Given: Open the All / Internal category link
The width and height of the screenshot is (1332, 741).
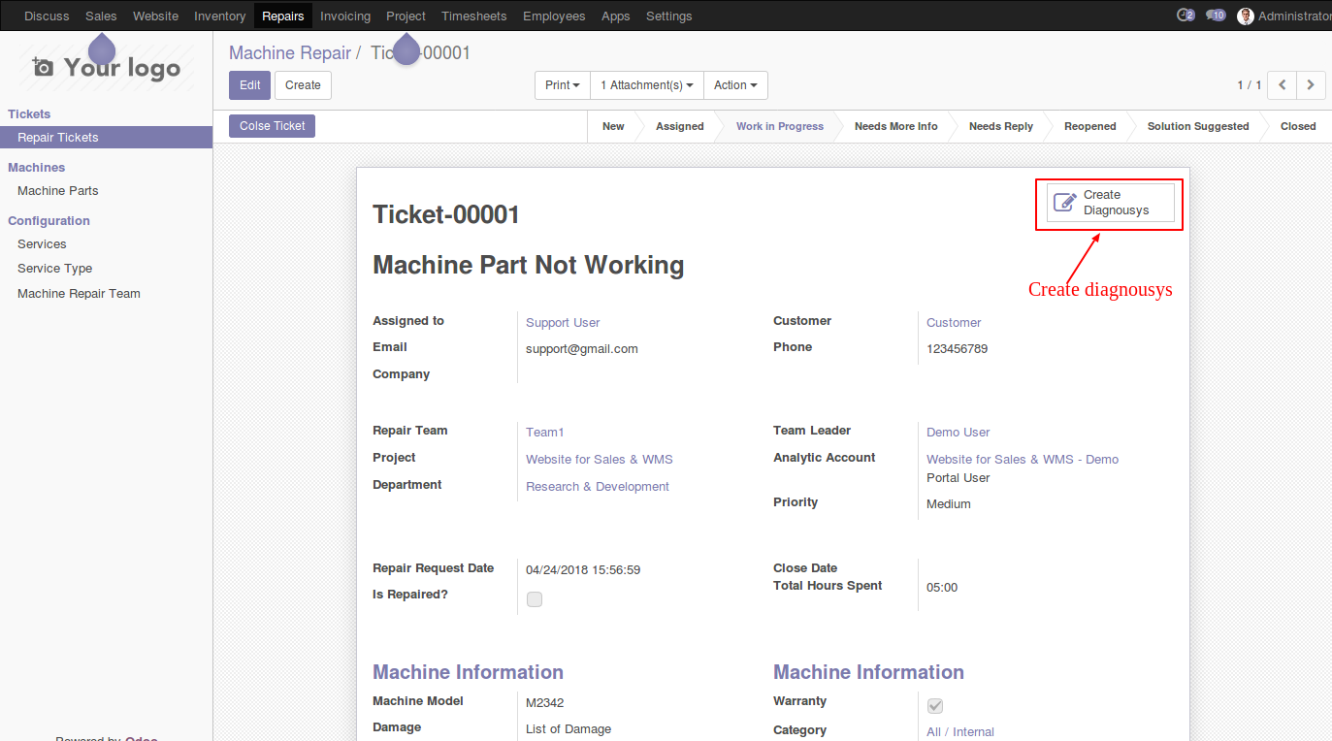Looking at the screenshot, I should click(960, 732).
